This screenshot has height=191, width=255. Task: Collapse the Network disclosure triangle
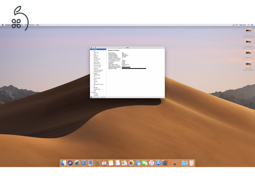click(91, 92)
